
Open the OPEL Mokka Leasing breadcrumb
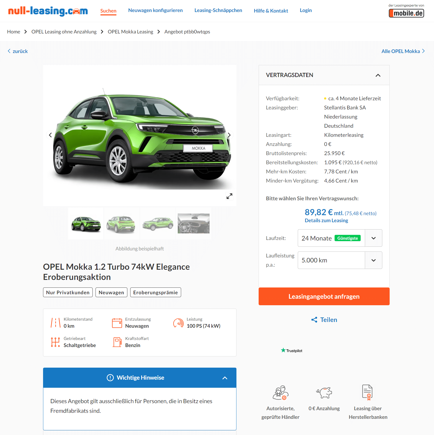(x=130, y=32)
